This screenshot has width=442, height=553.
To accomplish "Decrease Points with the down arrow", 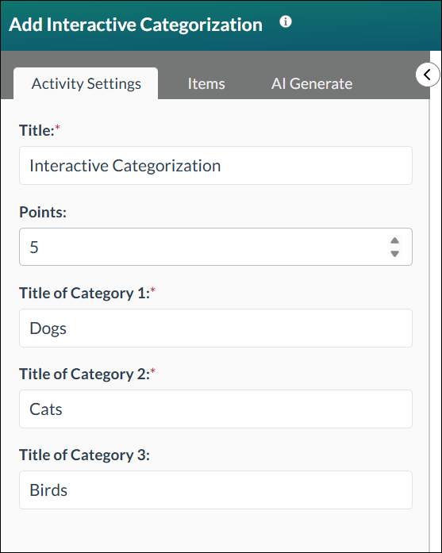I will pyautogui.click(x=394, y=254).
